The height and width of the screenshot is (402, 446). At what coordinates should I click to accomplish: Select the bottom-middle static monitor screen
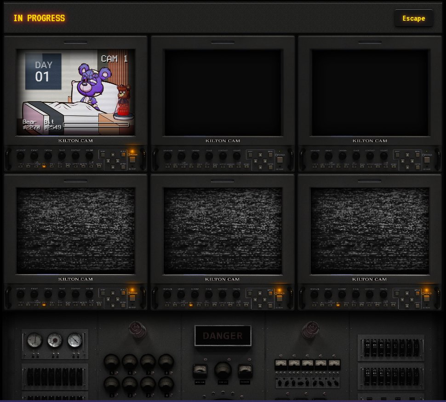[223, 231]
